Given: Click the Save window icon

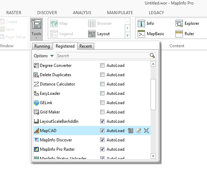Looking at the screenshot, I should (2, 29).
